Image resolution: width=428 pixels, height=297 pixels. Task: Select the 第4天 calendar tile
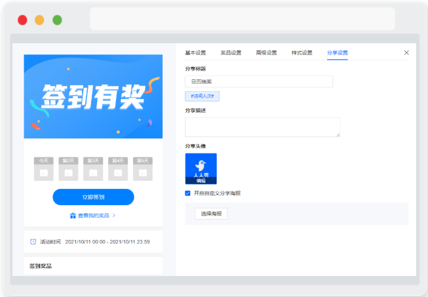[118, 168]
